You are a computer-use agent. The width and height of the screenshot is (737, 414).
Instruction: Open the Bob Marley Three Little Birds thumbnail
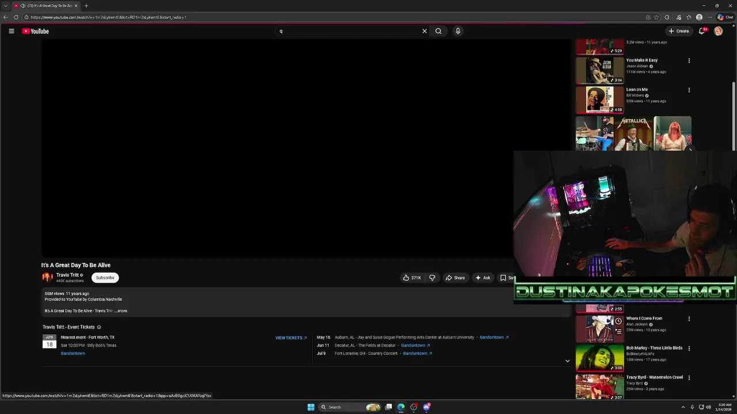599,358
